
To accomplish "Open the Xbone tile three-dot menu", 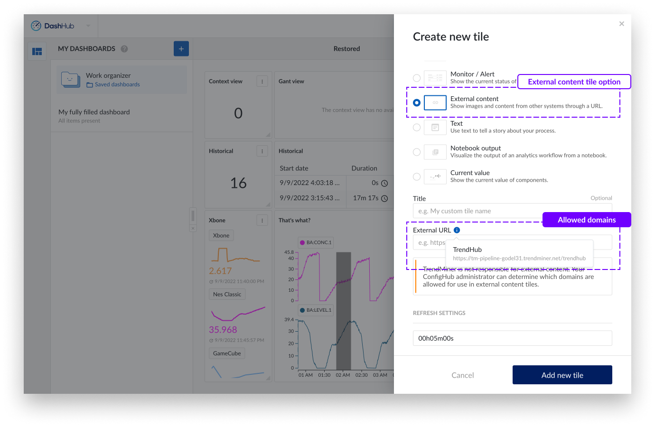I will click(x=262, y=220).
